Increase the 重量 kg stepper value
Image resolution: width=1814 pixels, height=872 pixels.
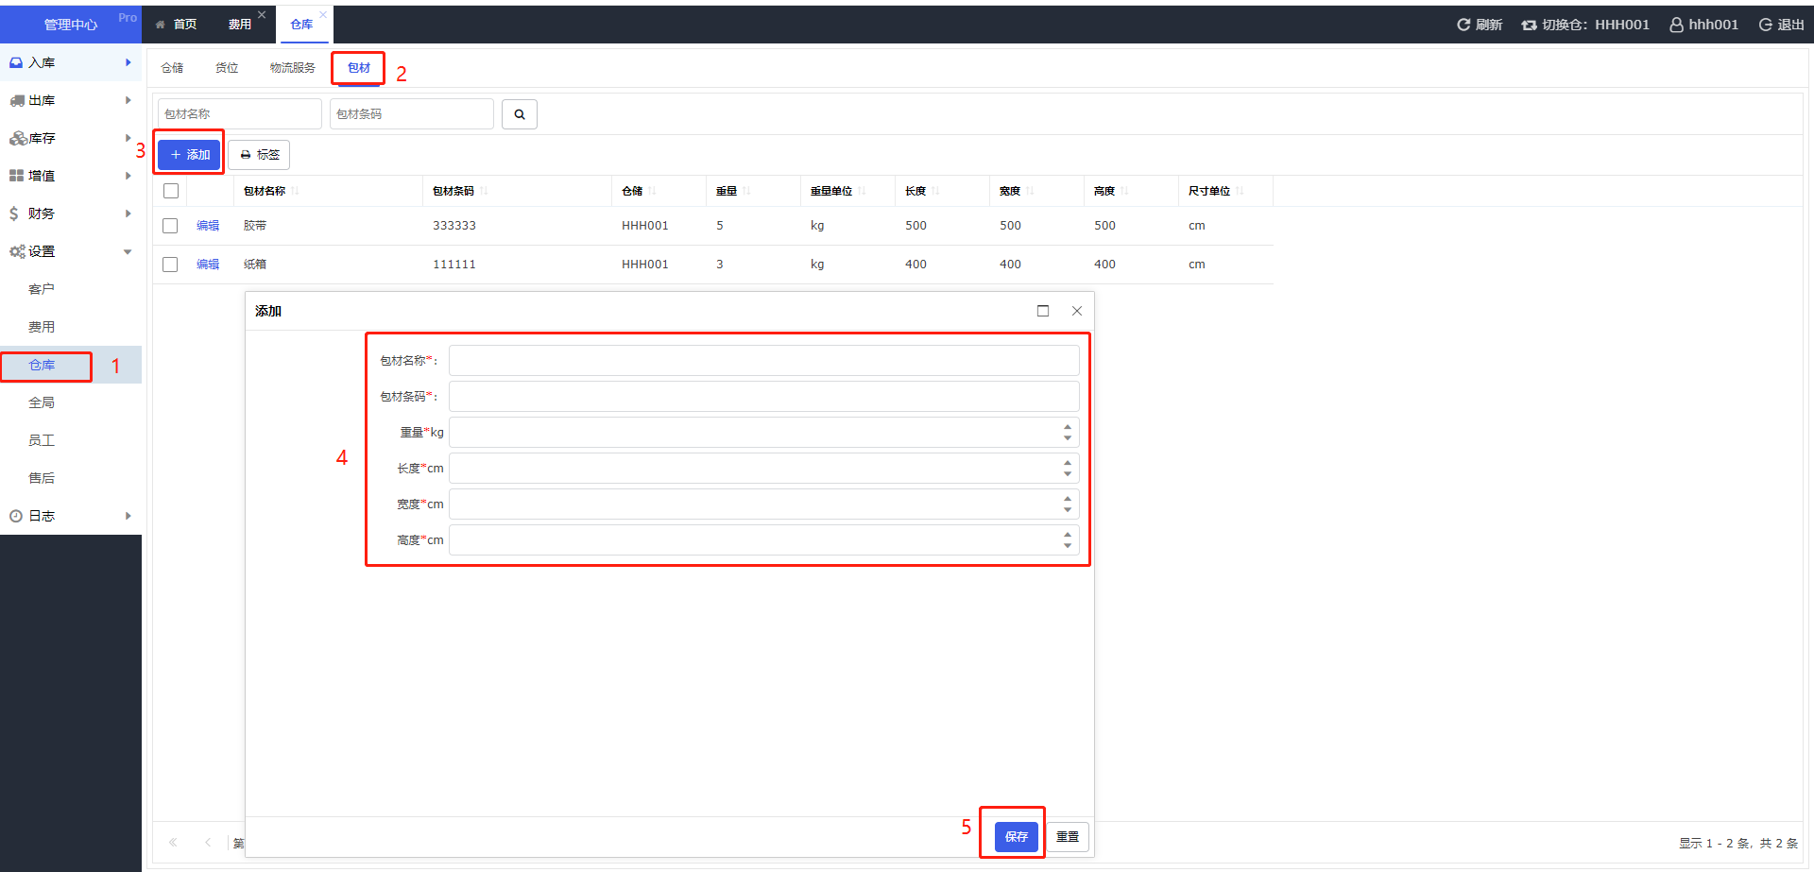click(x=1068, y=427)
